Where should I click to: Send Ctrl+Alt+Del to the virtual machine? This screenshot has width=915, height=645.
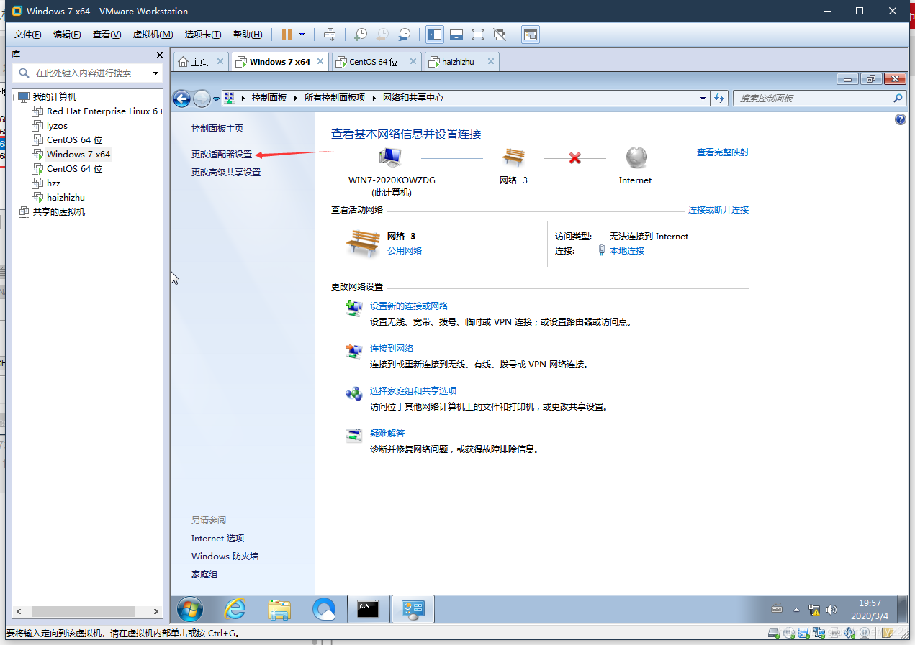click(x=330, y=34)
